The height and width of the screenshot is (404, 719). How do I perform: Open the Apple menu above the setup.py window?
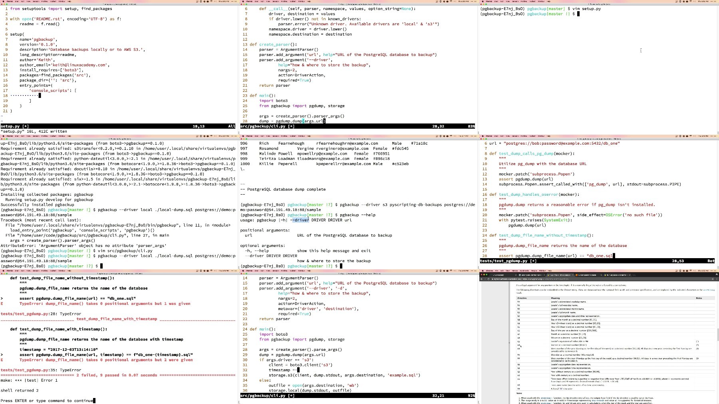3,1
